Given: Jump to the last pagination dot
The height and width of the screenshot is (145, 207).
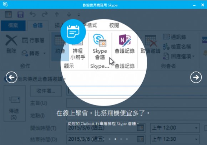Looking at the screenshot, I should (x=127, y=139).
